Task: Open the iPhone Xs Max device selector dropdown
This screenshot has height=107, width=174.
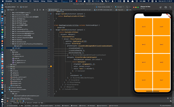Action: tap(104, 7)
